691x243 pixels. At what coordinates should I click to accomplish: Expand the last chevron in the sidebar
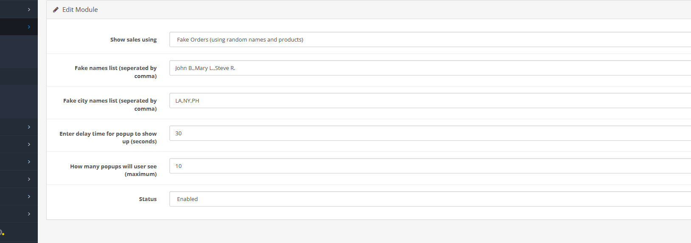pos(29,214)
